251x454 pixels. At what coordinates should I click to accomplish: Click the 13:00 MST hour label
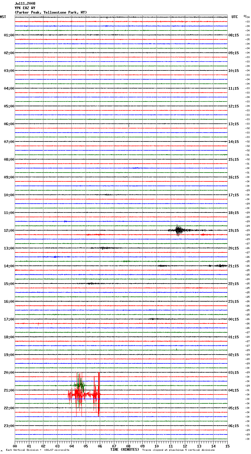9,248
